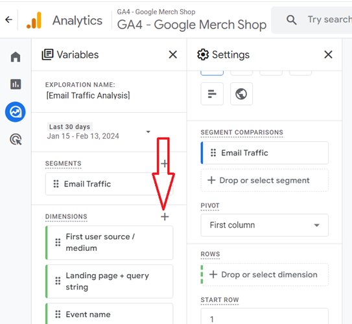Click drag handle of Email Traffic in Settings

pyautogui.click(x=213, y=153)
